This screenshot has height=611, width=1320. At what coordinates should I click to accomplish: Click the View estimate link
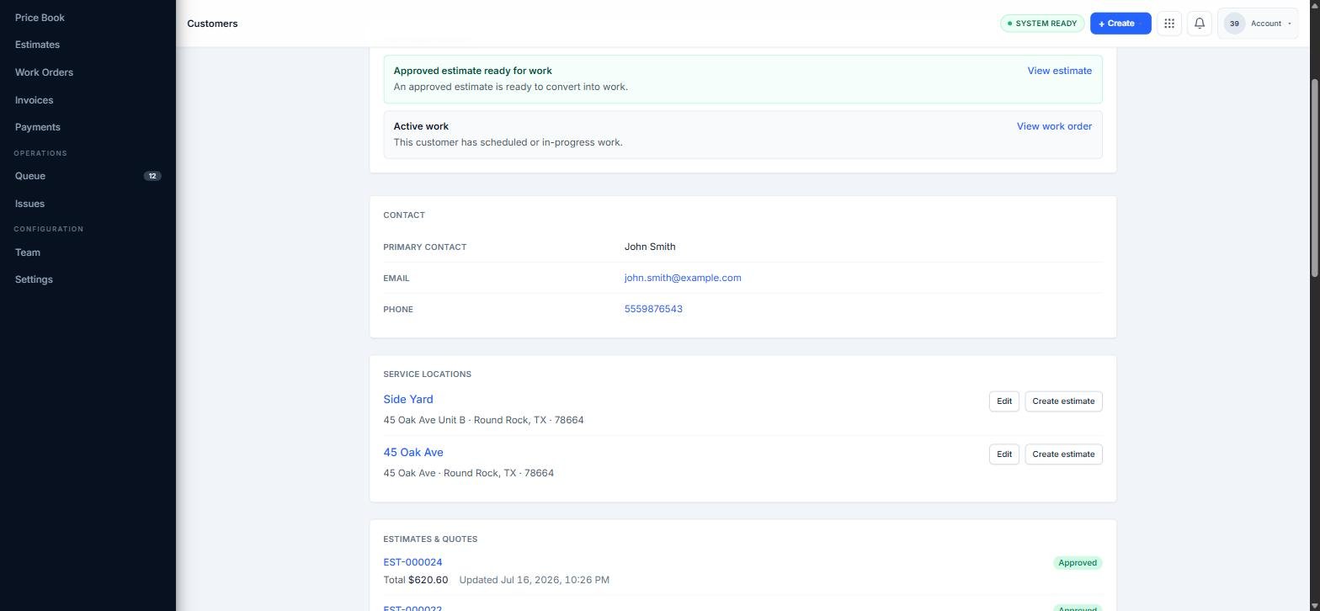[x=1059, y=71]
